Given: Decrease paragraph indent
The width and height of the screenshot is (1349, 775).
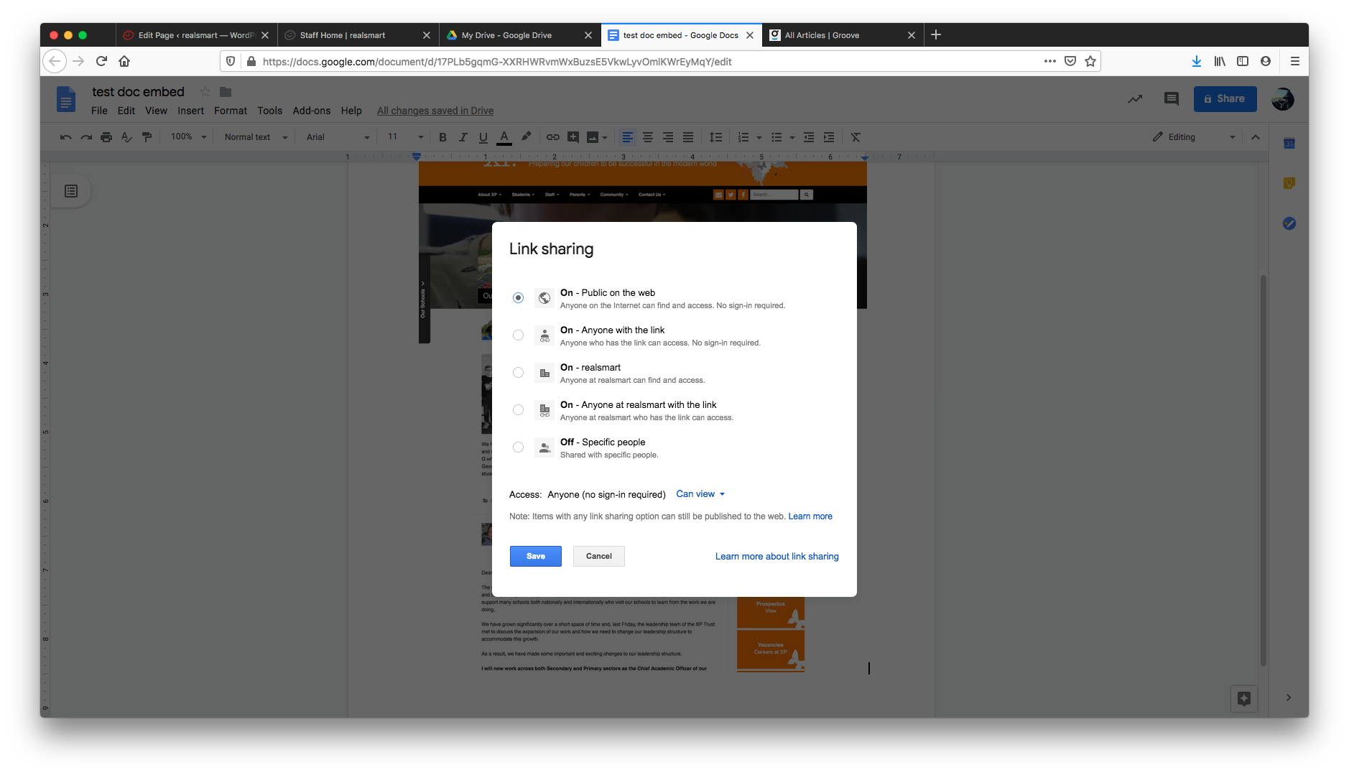Looking at the screenshot, I should [x=809, y=137].
